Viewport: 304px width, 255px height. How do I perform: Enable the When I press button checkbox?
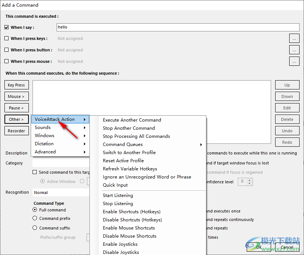(7, 50)
